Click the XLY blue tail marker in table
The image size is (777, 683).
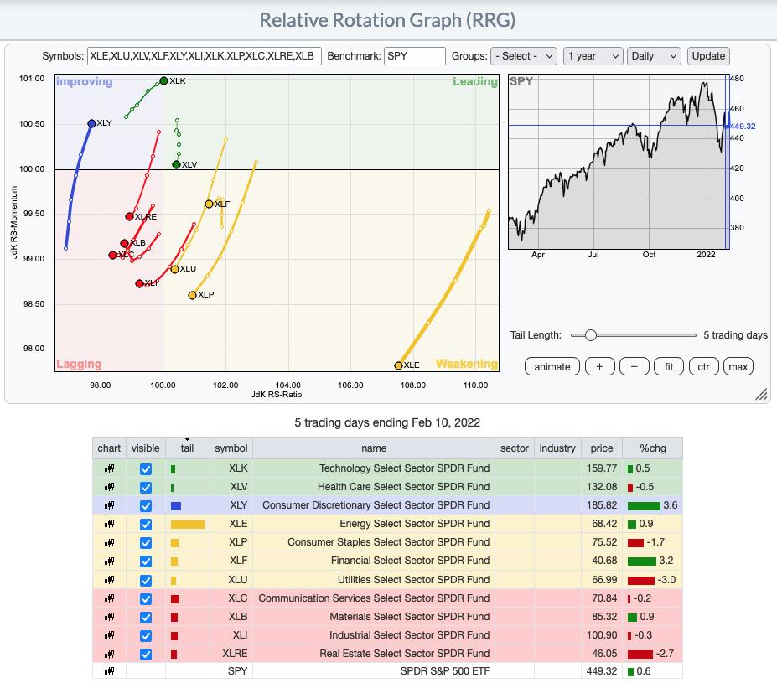[x=176, y=505]
